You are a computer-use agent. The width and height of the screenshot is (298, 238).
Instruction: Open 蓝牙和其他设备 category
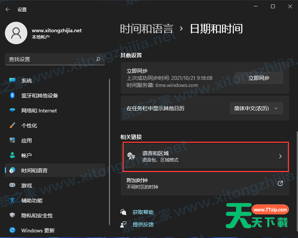click(55, 96)
